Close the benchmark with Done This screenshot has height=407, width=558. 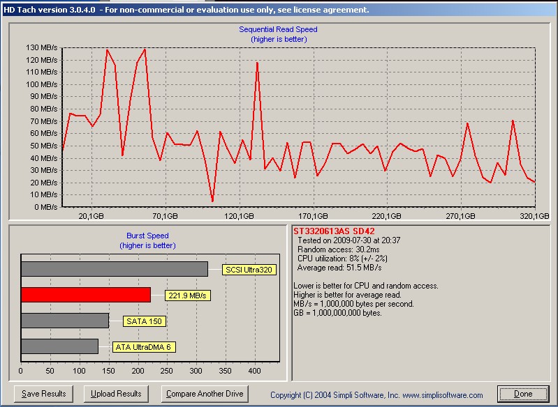(x=522, y=394)
